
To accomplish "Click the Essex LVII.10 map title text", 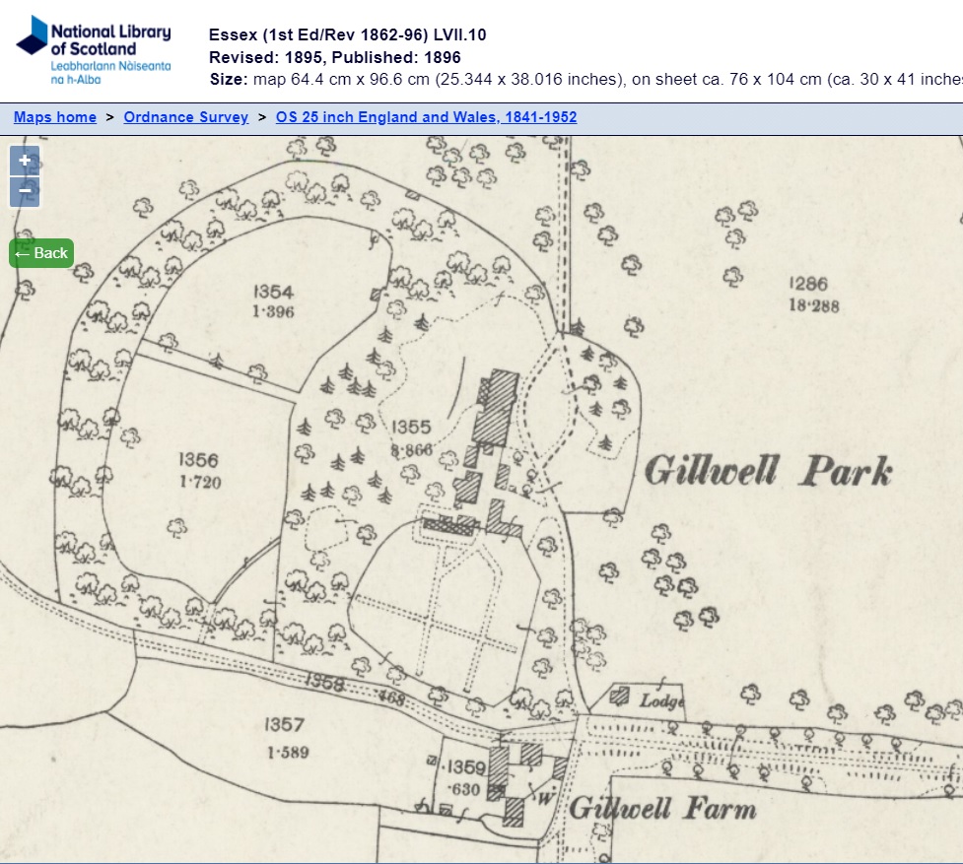I will pos(347,35).
